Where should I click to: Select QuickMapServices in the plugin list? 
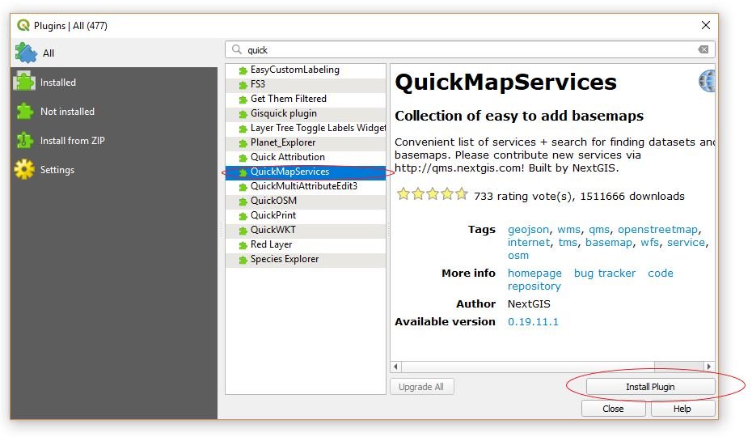click(306, 172)
